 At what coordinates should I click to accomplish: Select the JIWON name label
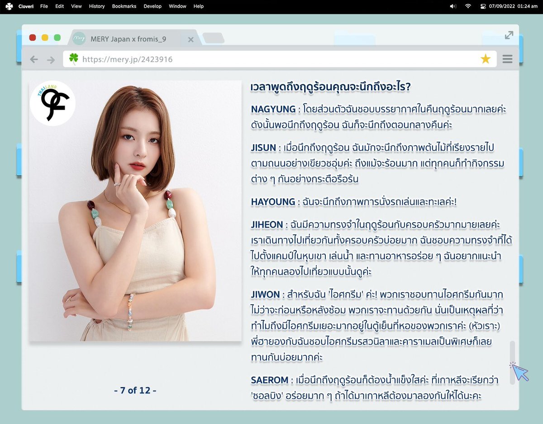point(265,294)
